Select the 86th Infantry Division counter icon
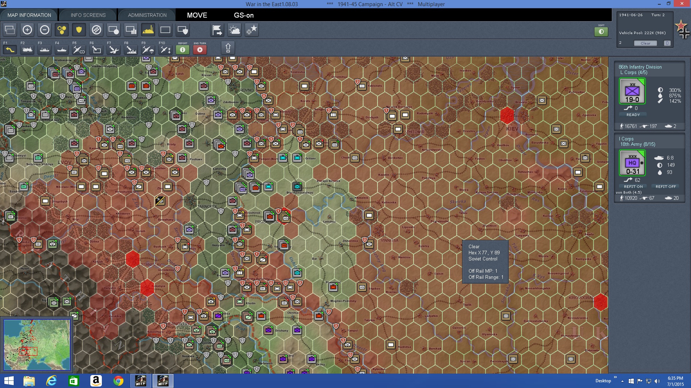This screenshot has width=691, height=388. tap(632, 91)
